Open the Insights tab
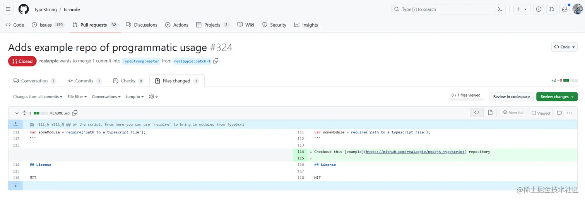 tap(306, 25)
